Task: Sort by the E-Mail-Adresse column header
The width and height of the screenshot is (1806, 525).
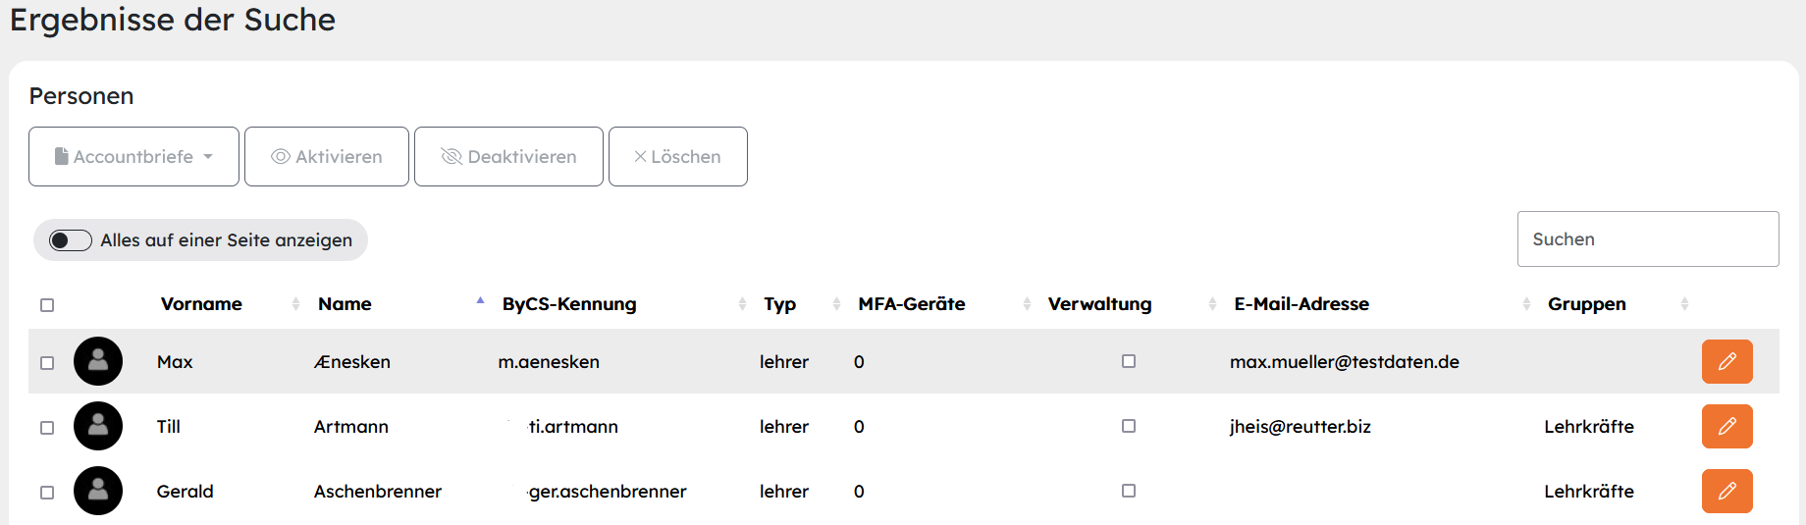Action: pos(1301,304)
